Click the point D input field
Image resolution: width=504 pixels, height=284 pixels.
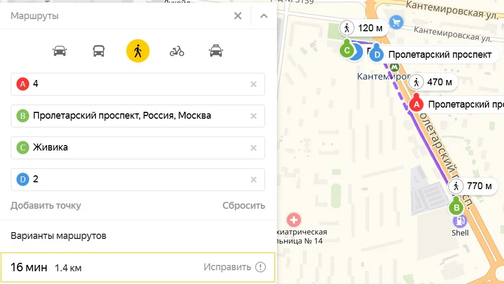(x=138, y=180)
